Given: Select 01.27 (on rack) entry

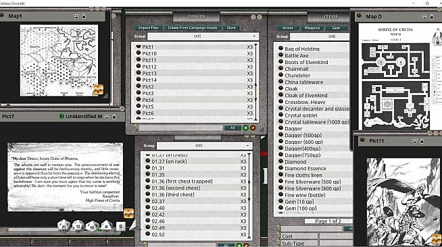Looking at the screenshot, I should point(169,161).
